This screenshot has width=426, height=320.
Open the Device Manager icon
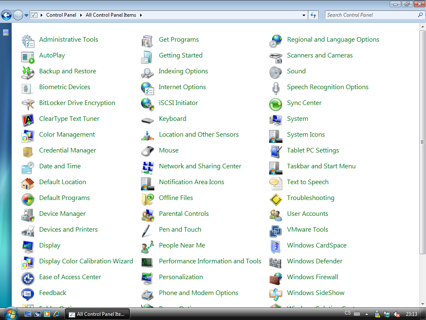(x=28, y=215)
